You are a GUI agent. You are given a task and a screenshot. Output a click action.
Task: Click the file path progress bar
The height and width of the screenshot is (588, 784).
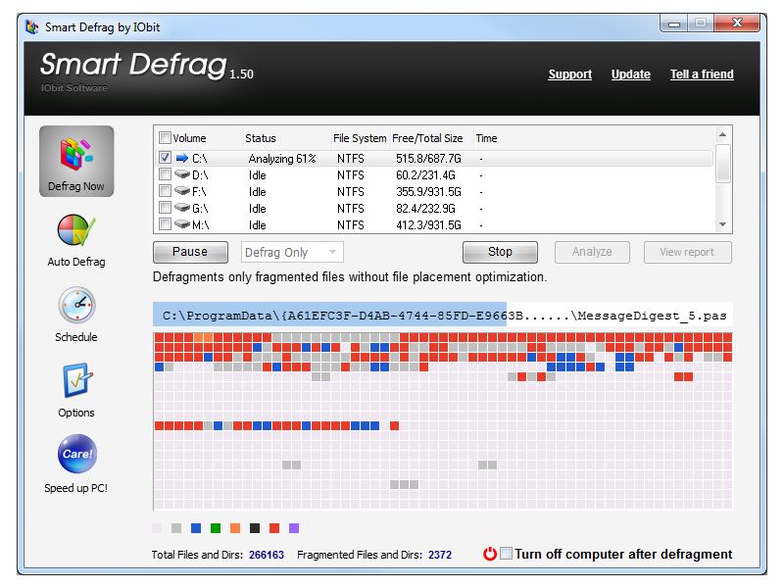(x=443, y=315)
